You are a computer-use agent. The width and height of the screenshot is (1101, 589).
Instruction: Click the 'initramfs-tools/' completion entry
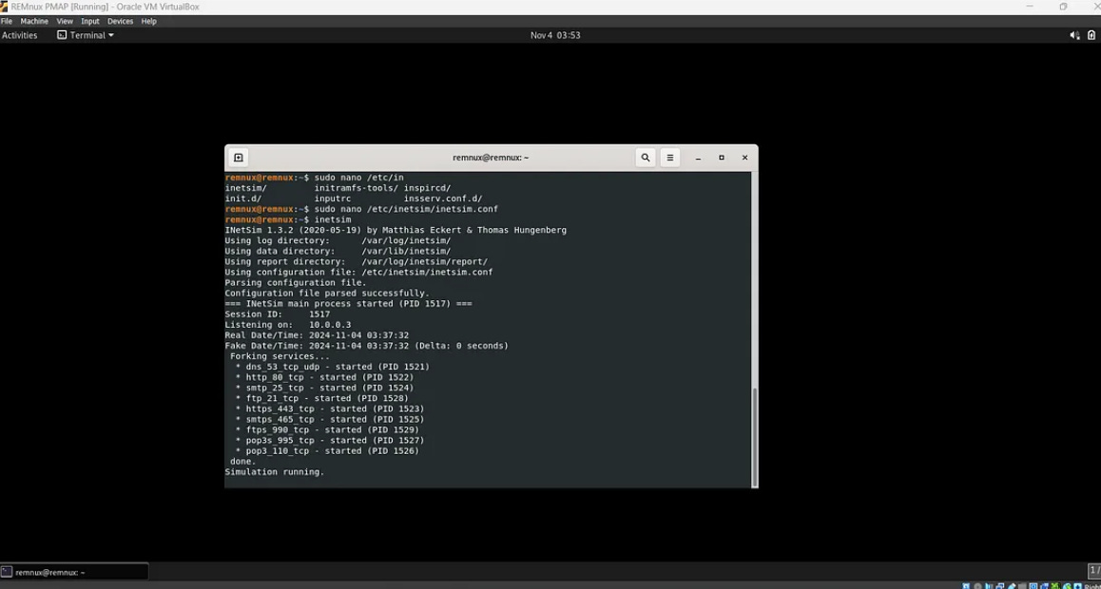(356, 188)
